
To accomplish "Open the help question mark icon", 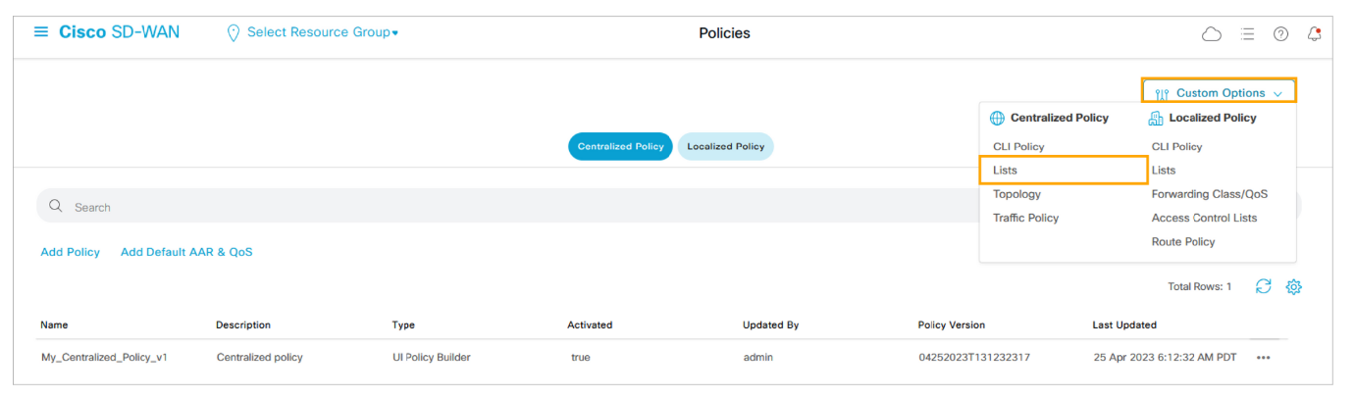I will [1280, 34].
